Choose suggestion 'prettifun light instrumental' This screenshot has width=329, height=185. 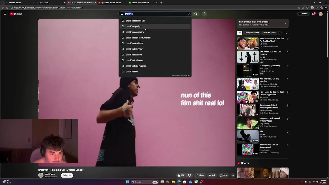click(x=155, y=38)
